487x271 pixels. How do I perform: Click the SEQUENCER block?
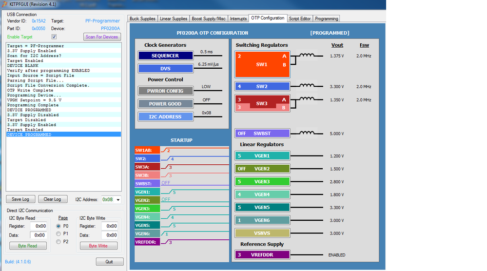(x=166, y=56)
